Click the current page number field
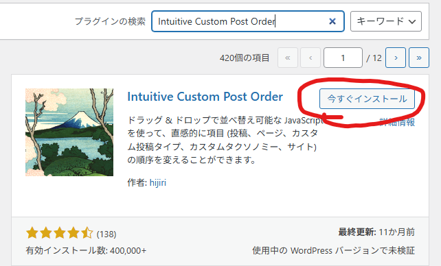 (343, 58)
